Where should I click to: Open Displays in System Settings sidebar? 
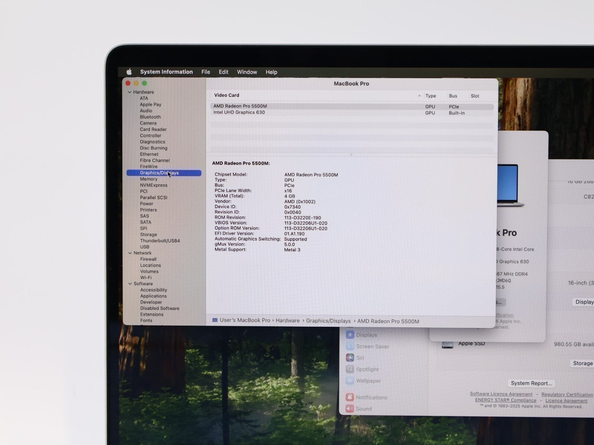click(x=366, y=335)
